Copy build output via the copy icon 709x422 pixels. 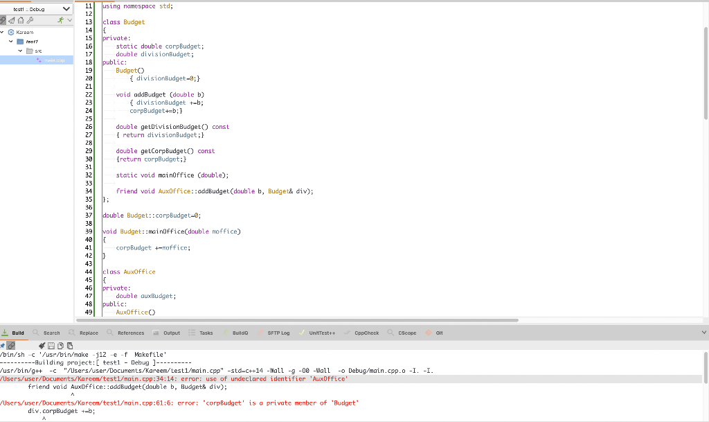coord(60,345)
